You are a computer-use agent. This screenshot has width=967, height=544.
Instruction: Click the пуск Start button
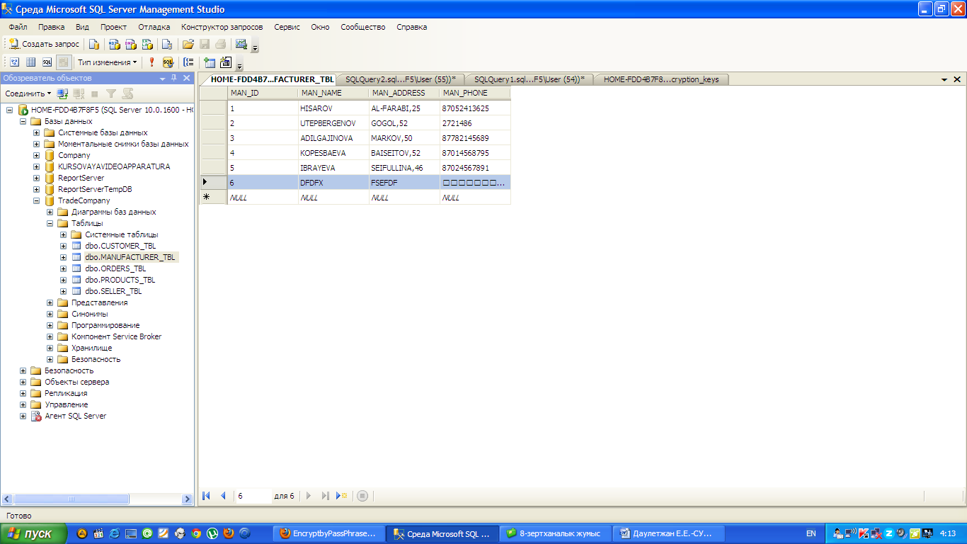33,533
